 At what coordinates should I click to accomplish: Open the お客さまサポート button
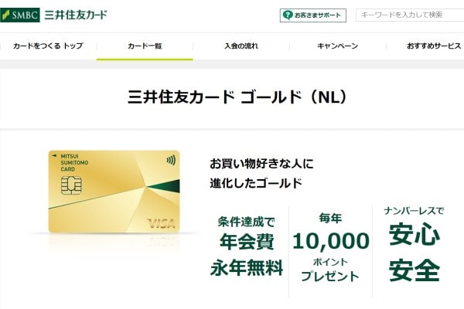tap(313, 15)
